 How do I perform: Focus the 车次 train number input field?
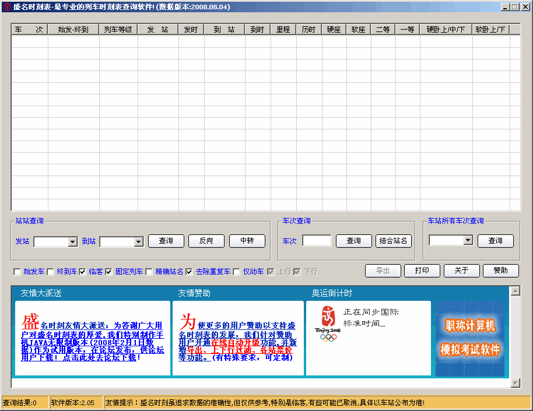click(317, 241)
